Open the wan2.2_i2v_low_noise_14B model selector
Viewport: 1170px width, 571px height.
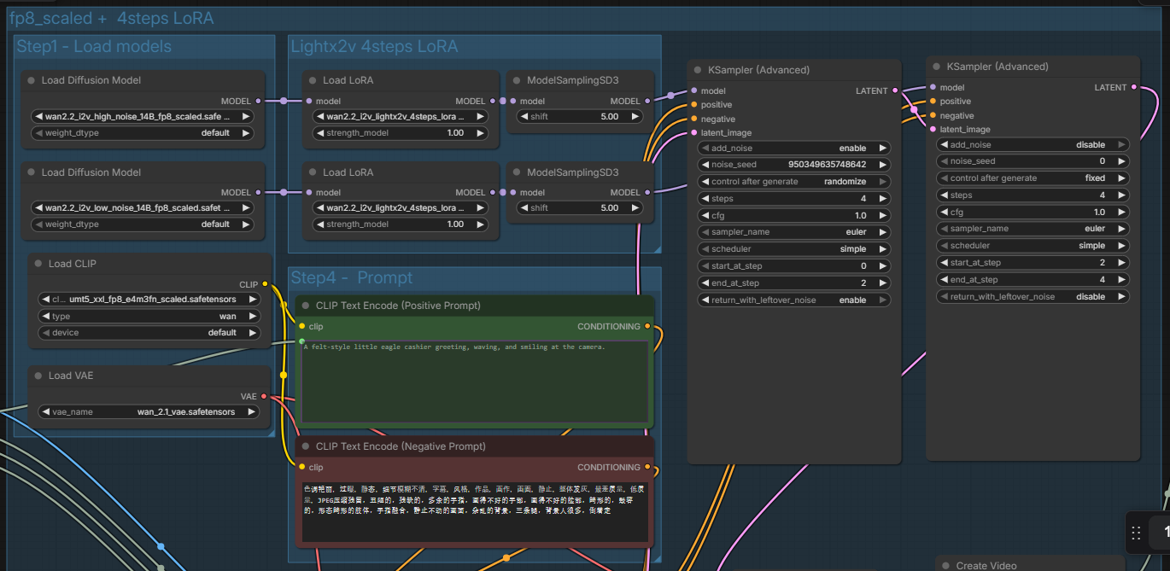(142, 207)
